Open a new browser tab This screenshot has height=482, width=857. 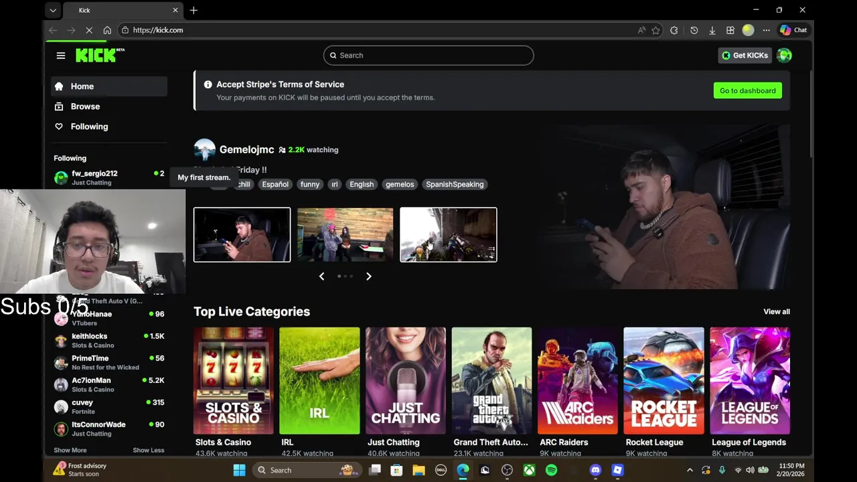[x=193, y=10]
